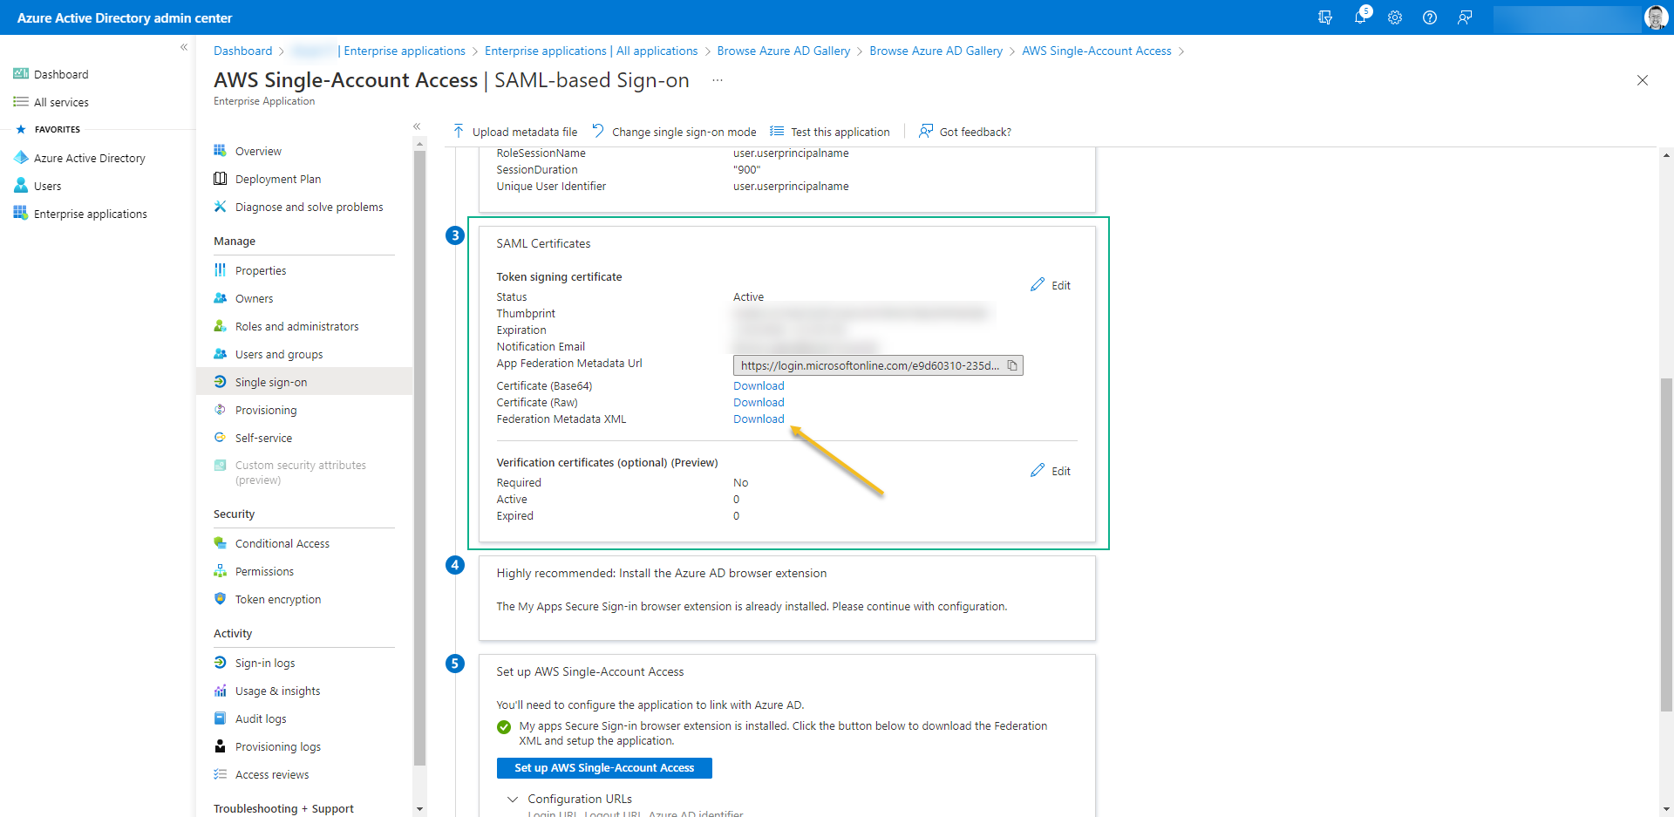The image size is (1674, 817).
Task: Edit the Token signing certificate
Action: [1051, 285]
